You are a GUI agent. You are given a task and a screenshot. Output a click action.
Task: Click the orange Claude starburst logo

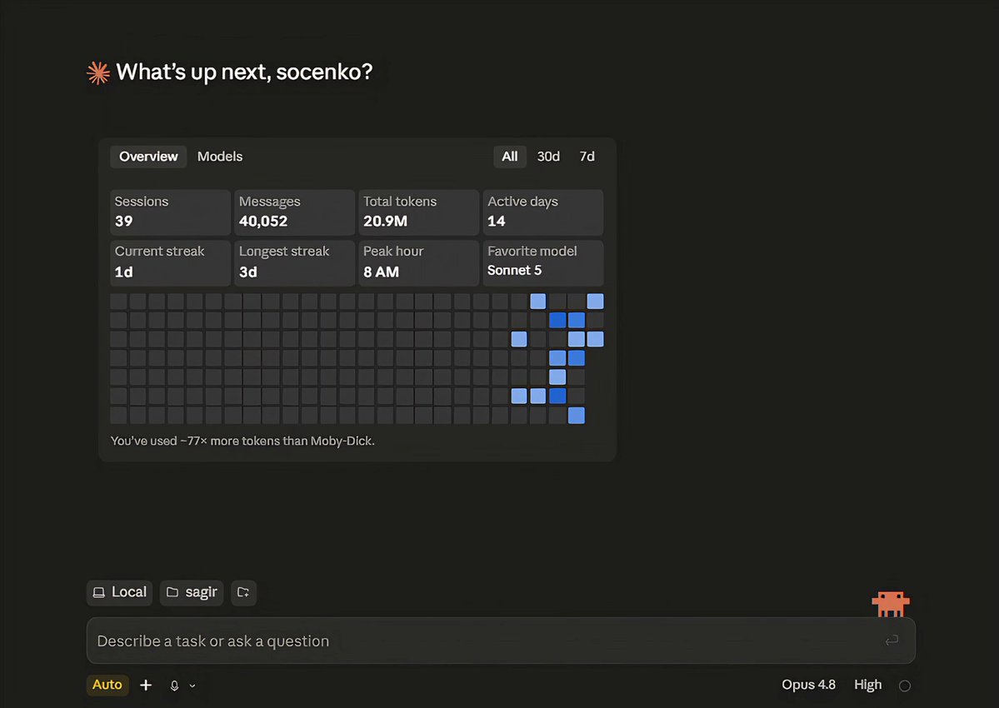click(x=98, y=72)
